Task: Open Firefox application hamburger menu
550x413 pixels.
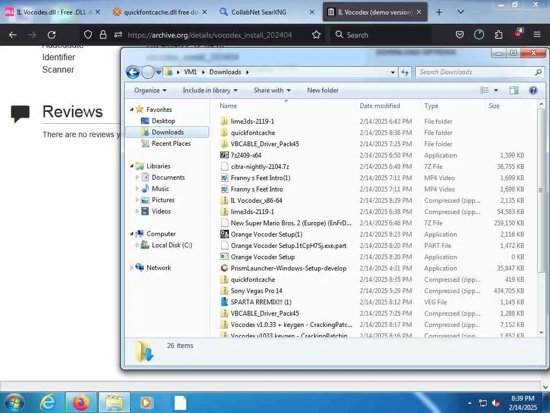Action: click(537, 35)
